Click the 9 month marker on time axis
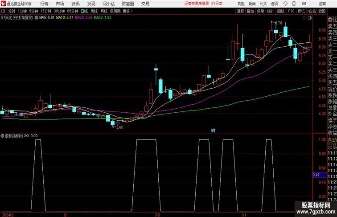The width and height of the screenshot is (337, 217). (66, 215)
